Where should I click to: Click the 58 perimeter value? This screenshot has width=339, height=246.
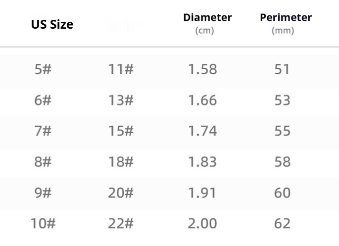click(x=282, y=162)
